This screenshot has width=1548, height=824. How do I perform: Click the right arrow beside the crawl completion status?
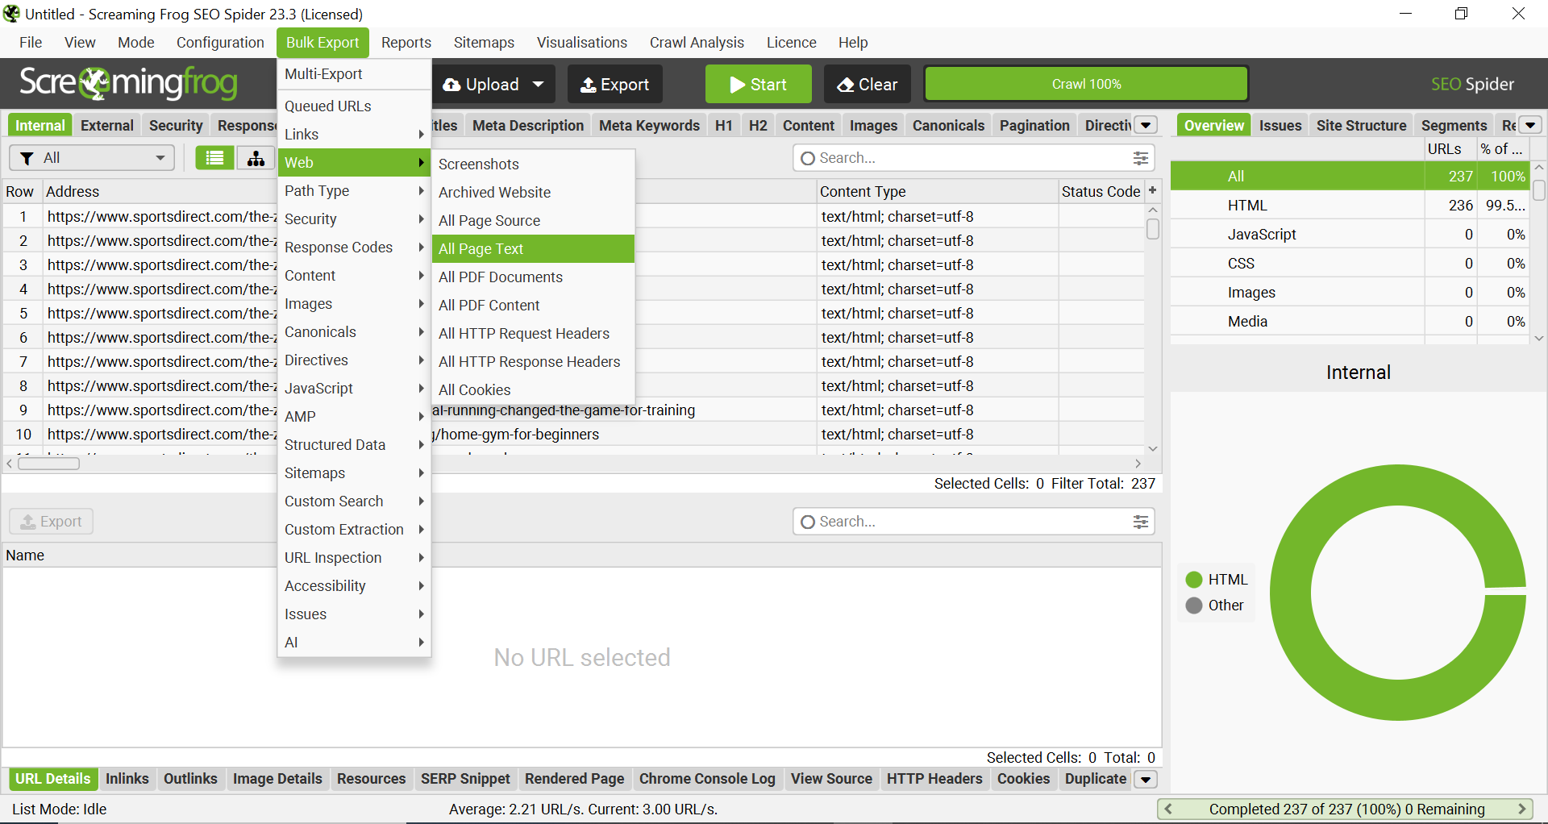tap(1522, 809)
